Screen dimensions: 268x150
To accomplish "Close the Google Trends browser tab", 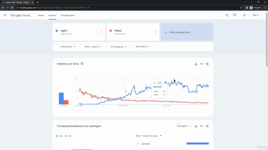I will point(32,2).
